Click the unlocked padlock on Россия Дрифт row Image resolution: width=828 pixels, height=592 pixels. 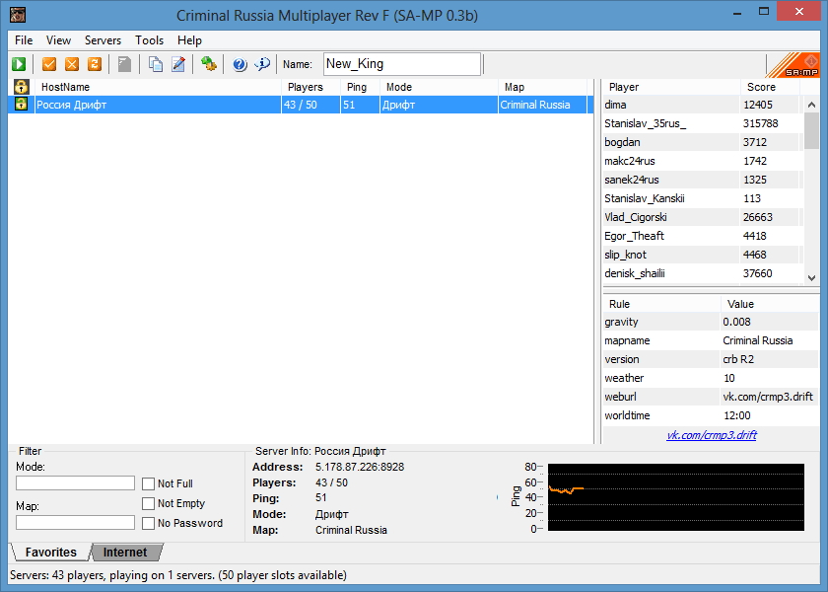(21, 105)
